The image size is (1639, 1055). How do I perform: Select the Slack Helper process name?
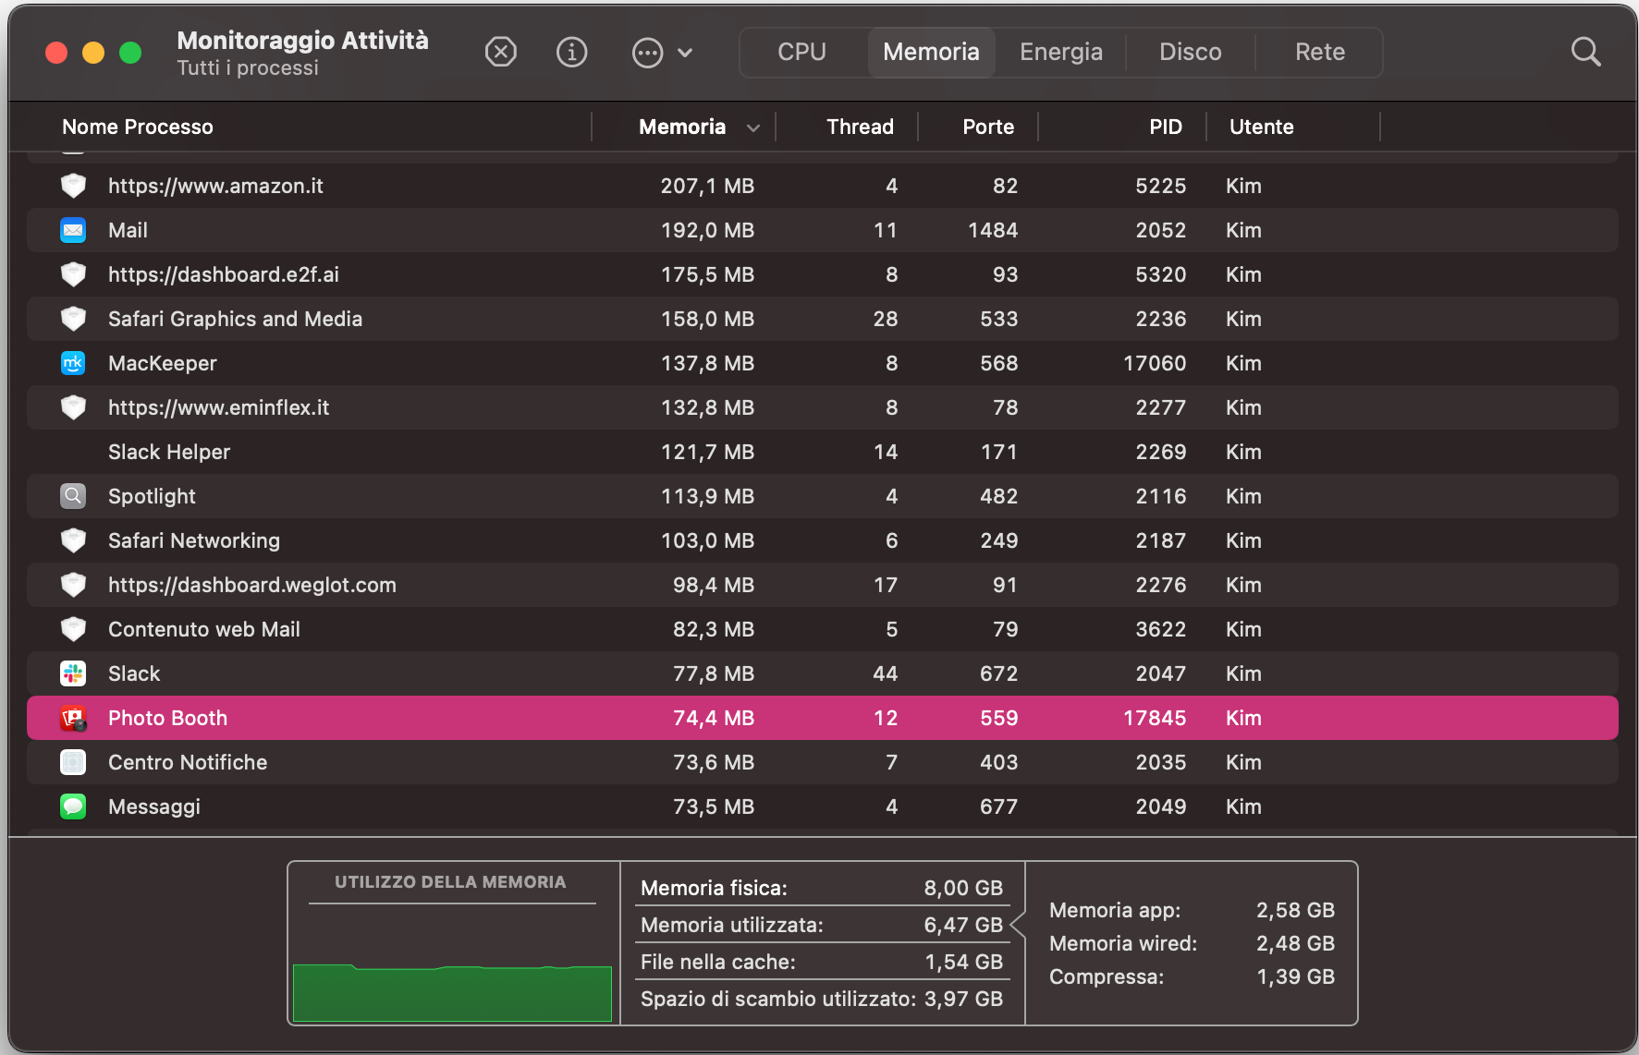[169, 452]
